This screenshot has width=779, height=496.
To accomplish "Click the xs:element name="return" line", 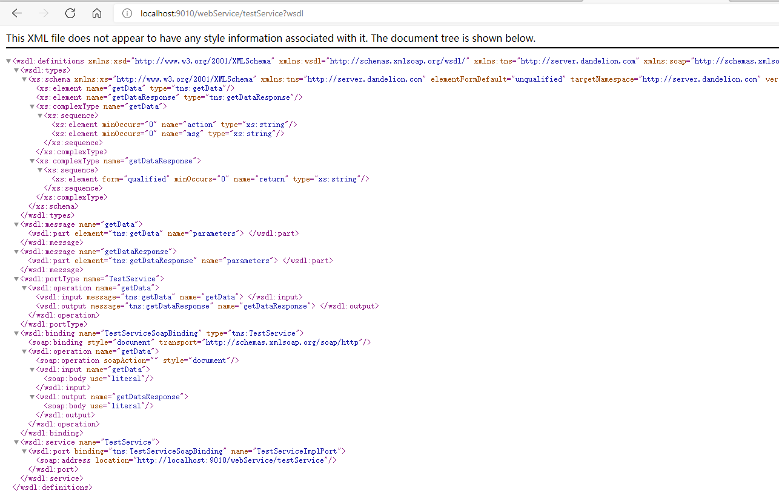I will point(211,179).
